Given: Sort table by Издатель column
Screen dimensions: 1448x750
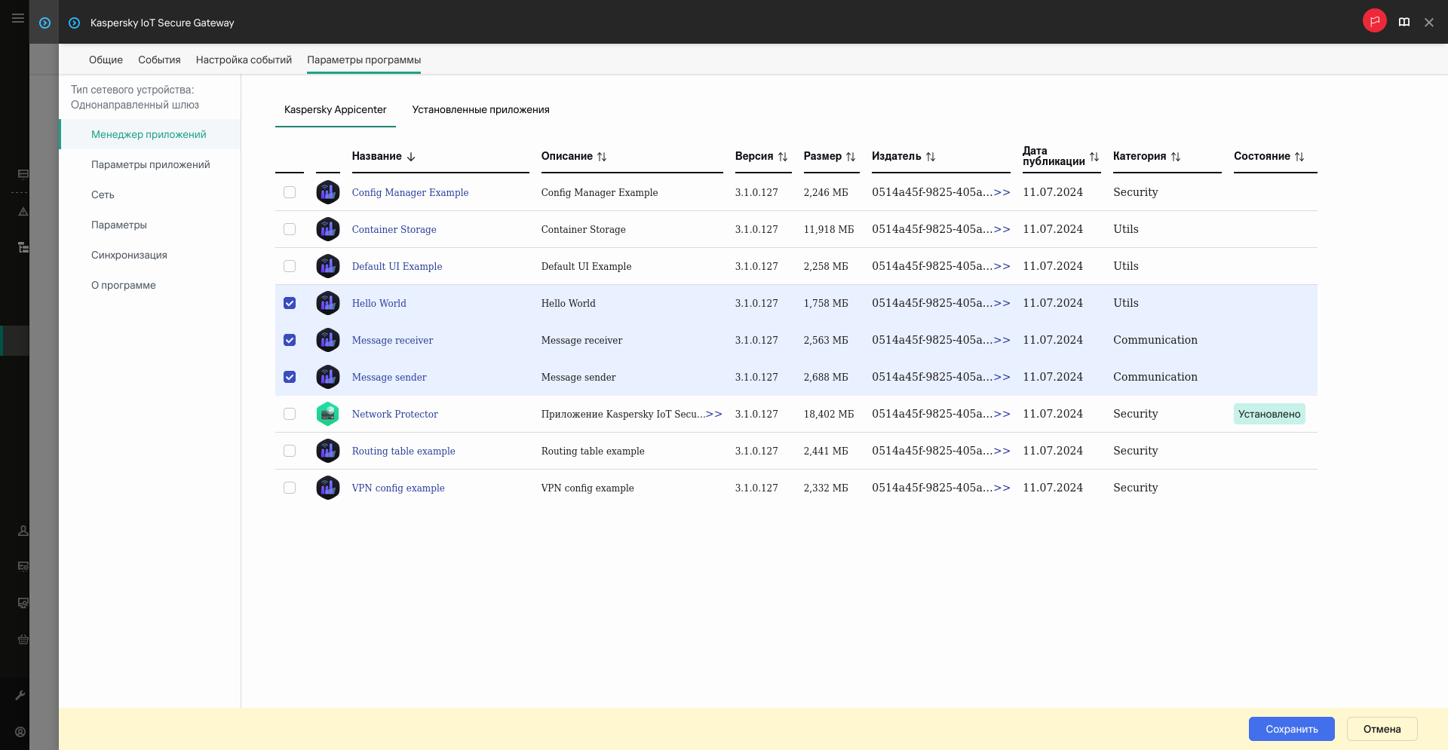Looking at the screenshot, I should click(x=903, y=156).
